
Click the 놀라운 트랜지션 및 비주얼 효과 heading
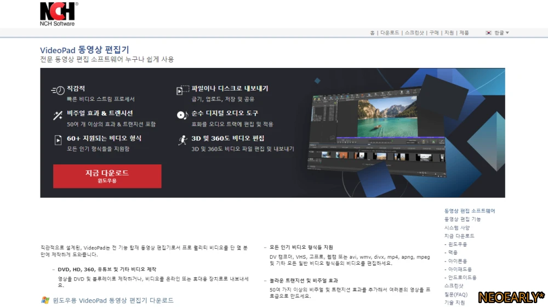click(304, 281)
